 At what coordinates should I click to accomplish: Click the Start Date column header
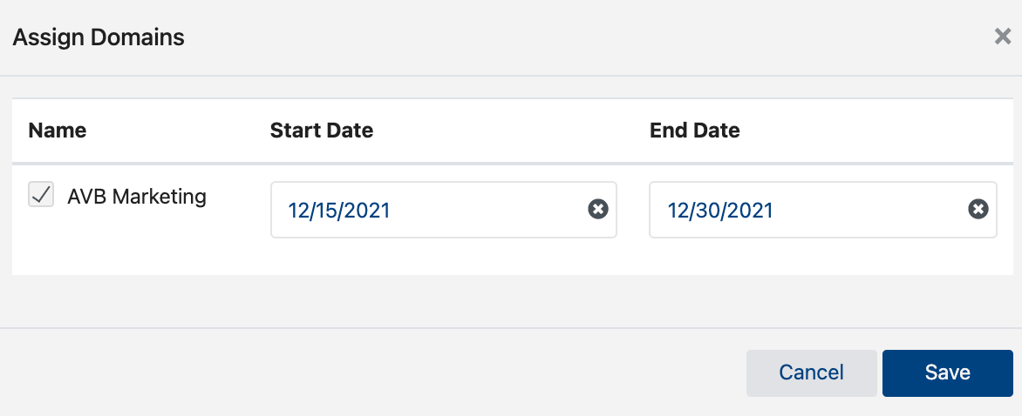point(322,131)
